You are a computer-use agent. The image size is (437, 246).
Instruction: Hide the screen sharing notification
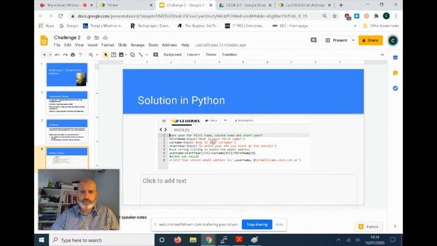pyautogui.click(x=279, y=225)
